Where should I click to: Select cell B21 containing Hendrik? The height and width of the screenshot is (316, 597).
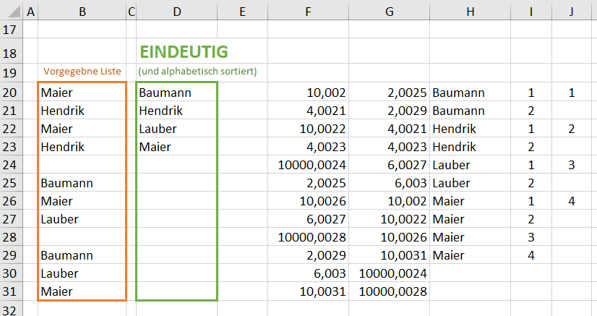tap(82, 111)
